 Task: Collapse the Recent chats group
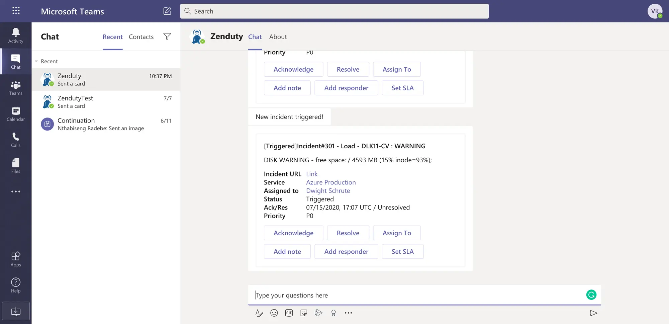[36, 61]
